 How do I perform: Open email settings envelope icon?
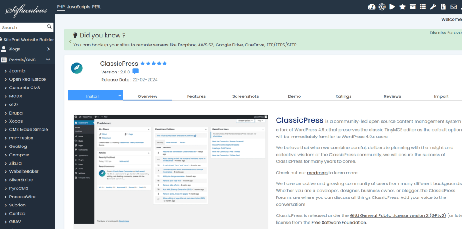[453, 6]
